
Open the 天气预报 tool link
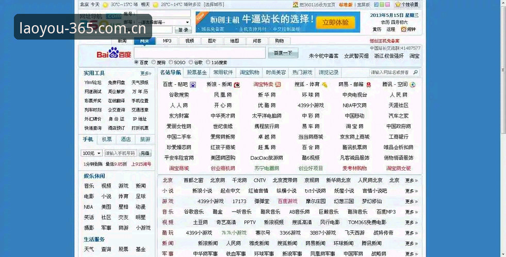point(140,83)
